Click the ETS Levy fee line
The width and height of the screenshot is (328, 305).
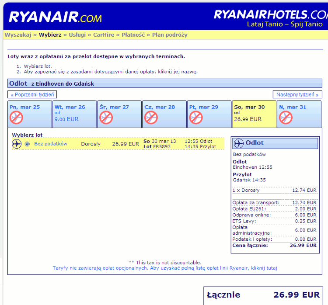click(275, 221)
